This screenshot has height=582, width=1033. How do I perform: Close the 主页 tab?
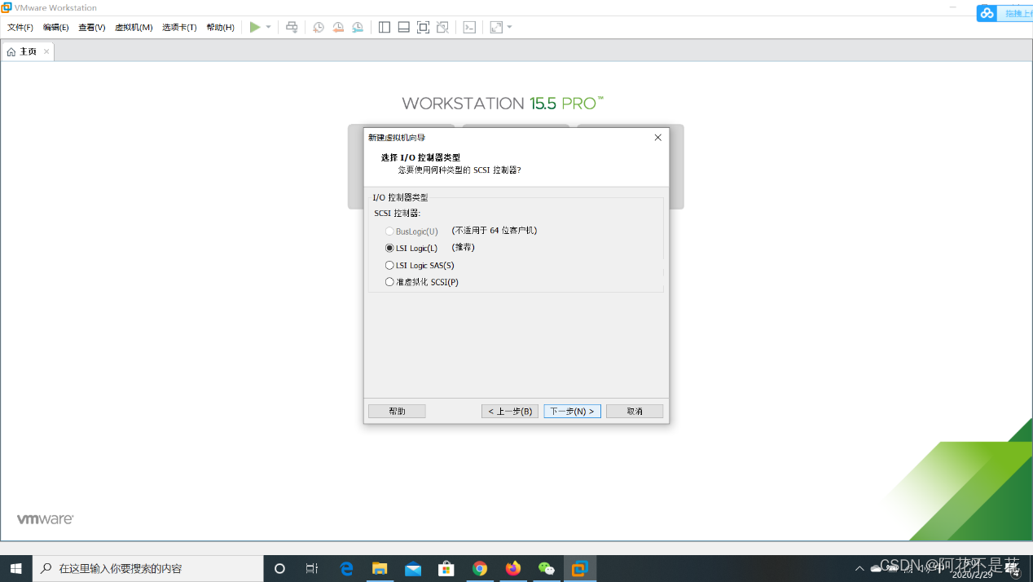(x=46, y=51)
